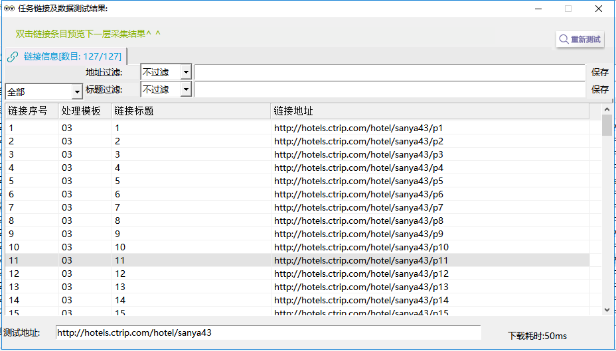
Task: Sort by the 处理模板 column header
Action: (85, 111)
